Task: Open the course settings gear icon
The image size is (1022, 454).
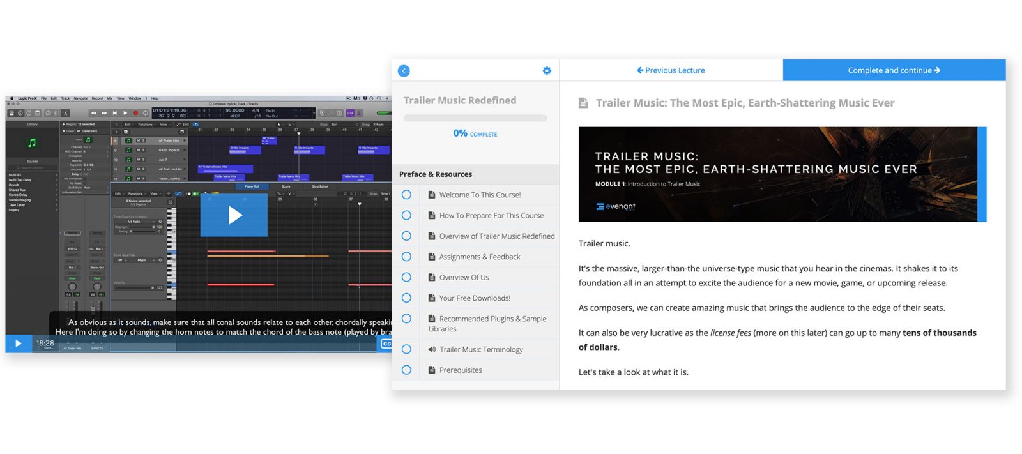Action: coord(547,71)
